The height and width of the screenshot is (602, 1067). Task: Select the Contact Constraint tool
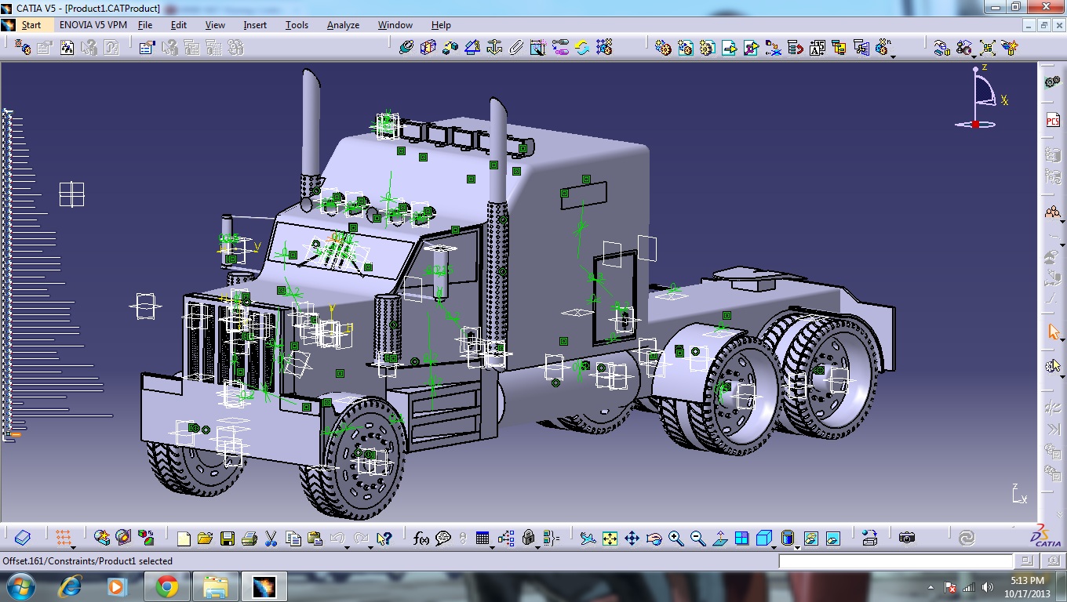pos(428,48)
